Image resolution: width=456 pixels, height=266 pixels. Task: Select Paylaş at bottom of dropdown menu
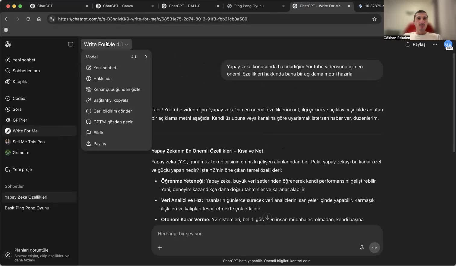[x=116, y=144]
